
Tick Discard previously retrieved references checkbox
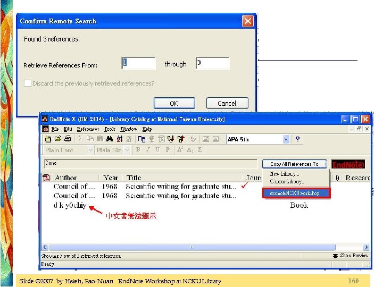click(27, 83)
